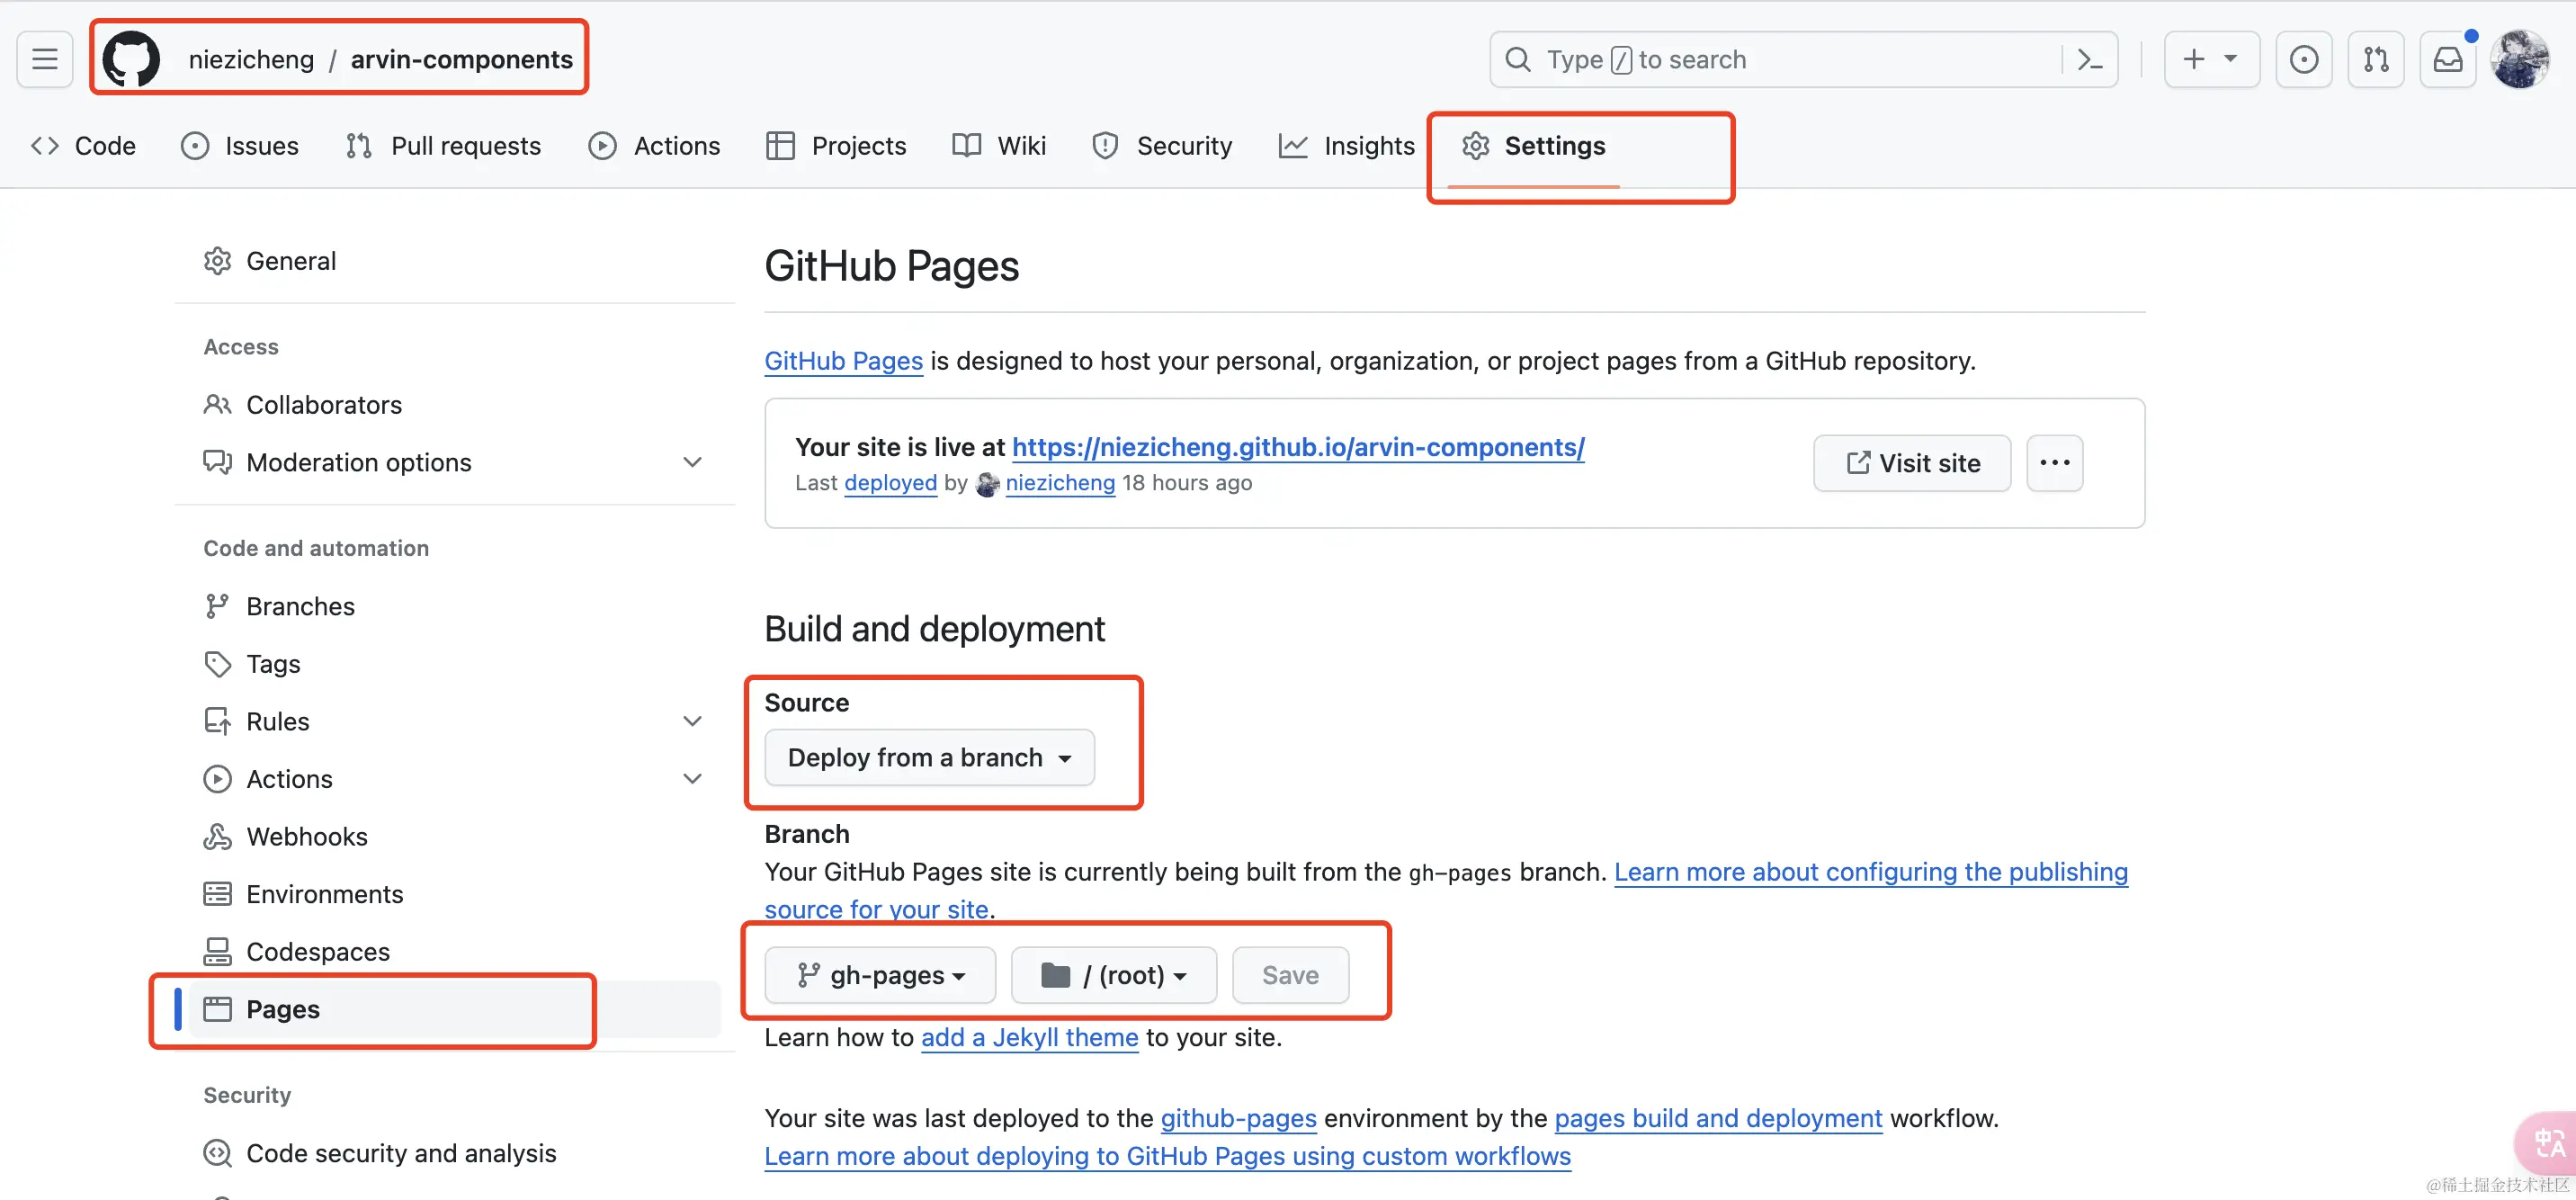This screenshot has height=1200, width=2576.
Task: Select the Settings tab
Action: pos(1533,146)
